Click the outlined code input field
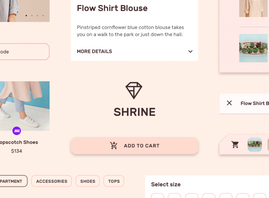The width and height of the screenshot is (269, 198). click(25, 52)
